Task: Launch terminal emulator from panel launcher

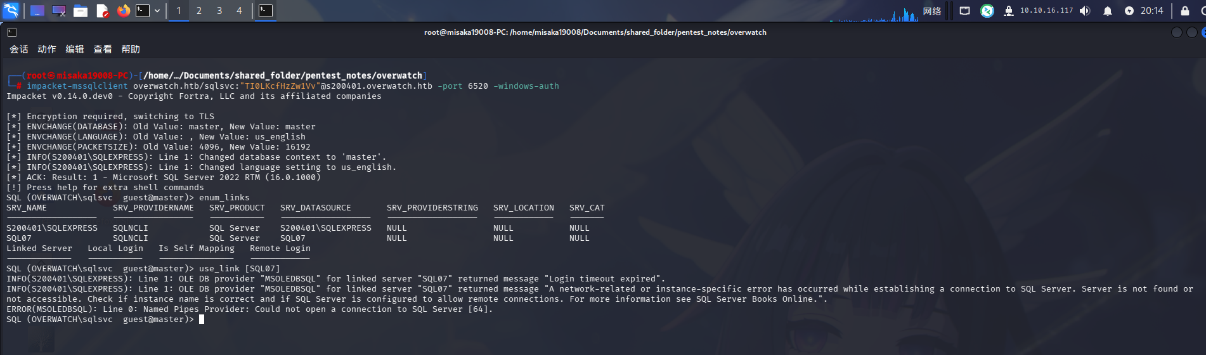Action: click(x=143, y=11)
